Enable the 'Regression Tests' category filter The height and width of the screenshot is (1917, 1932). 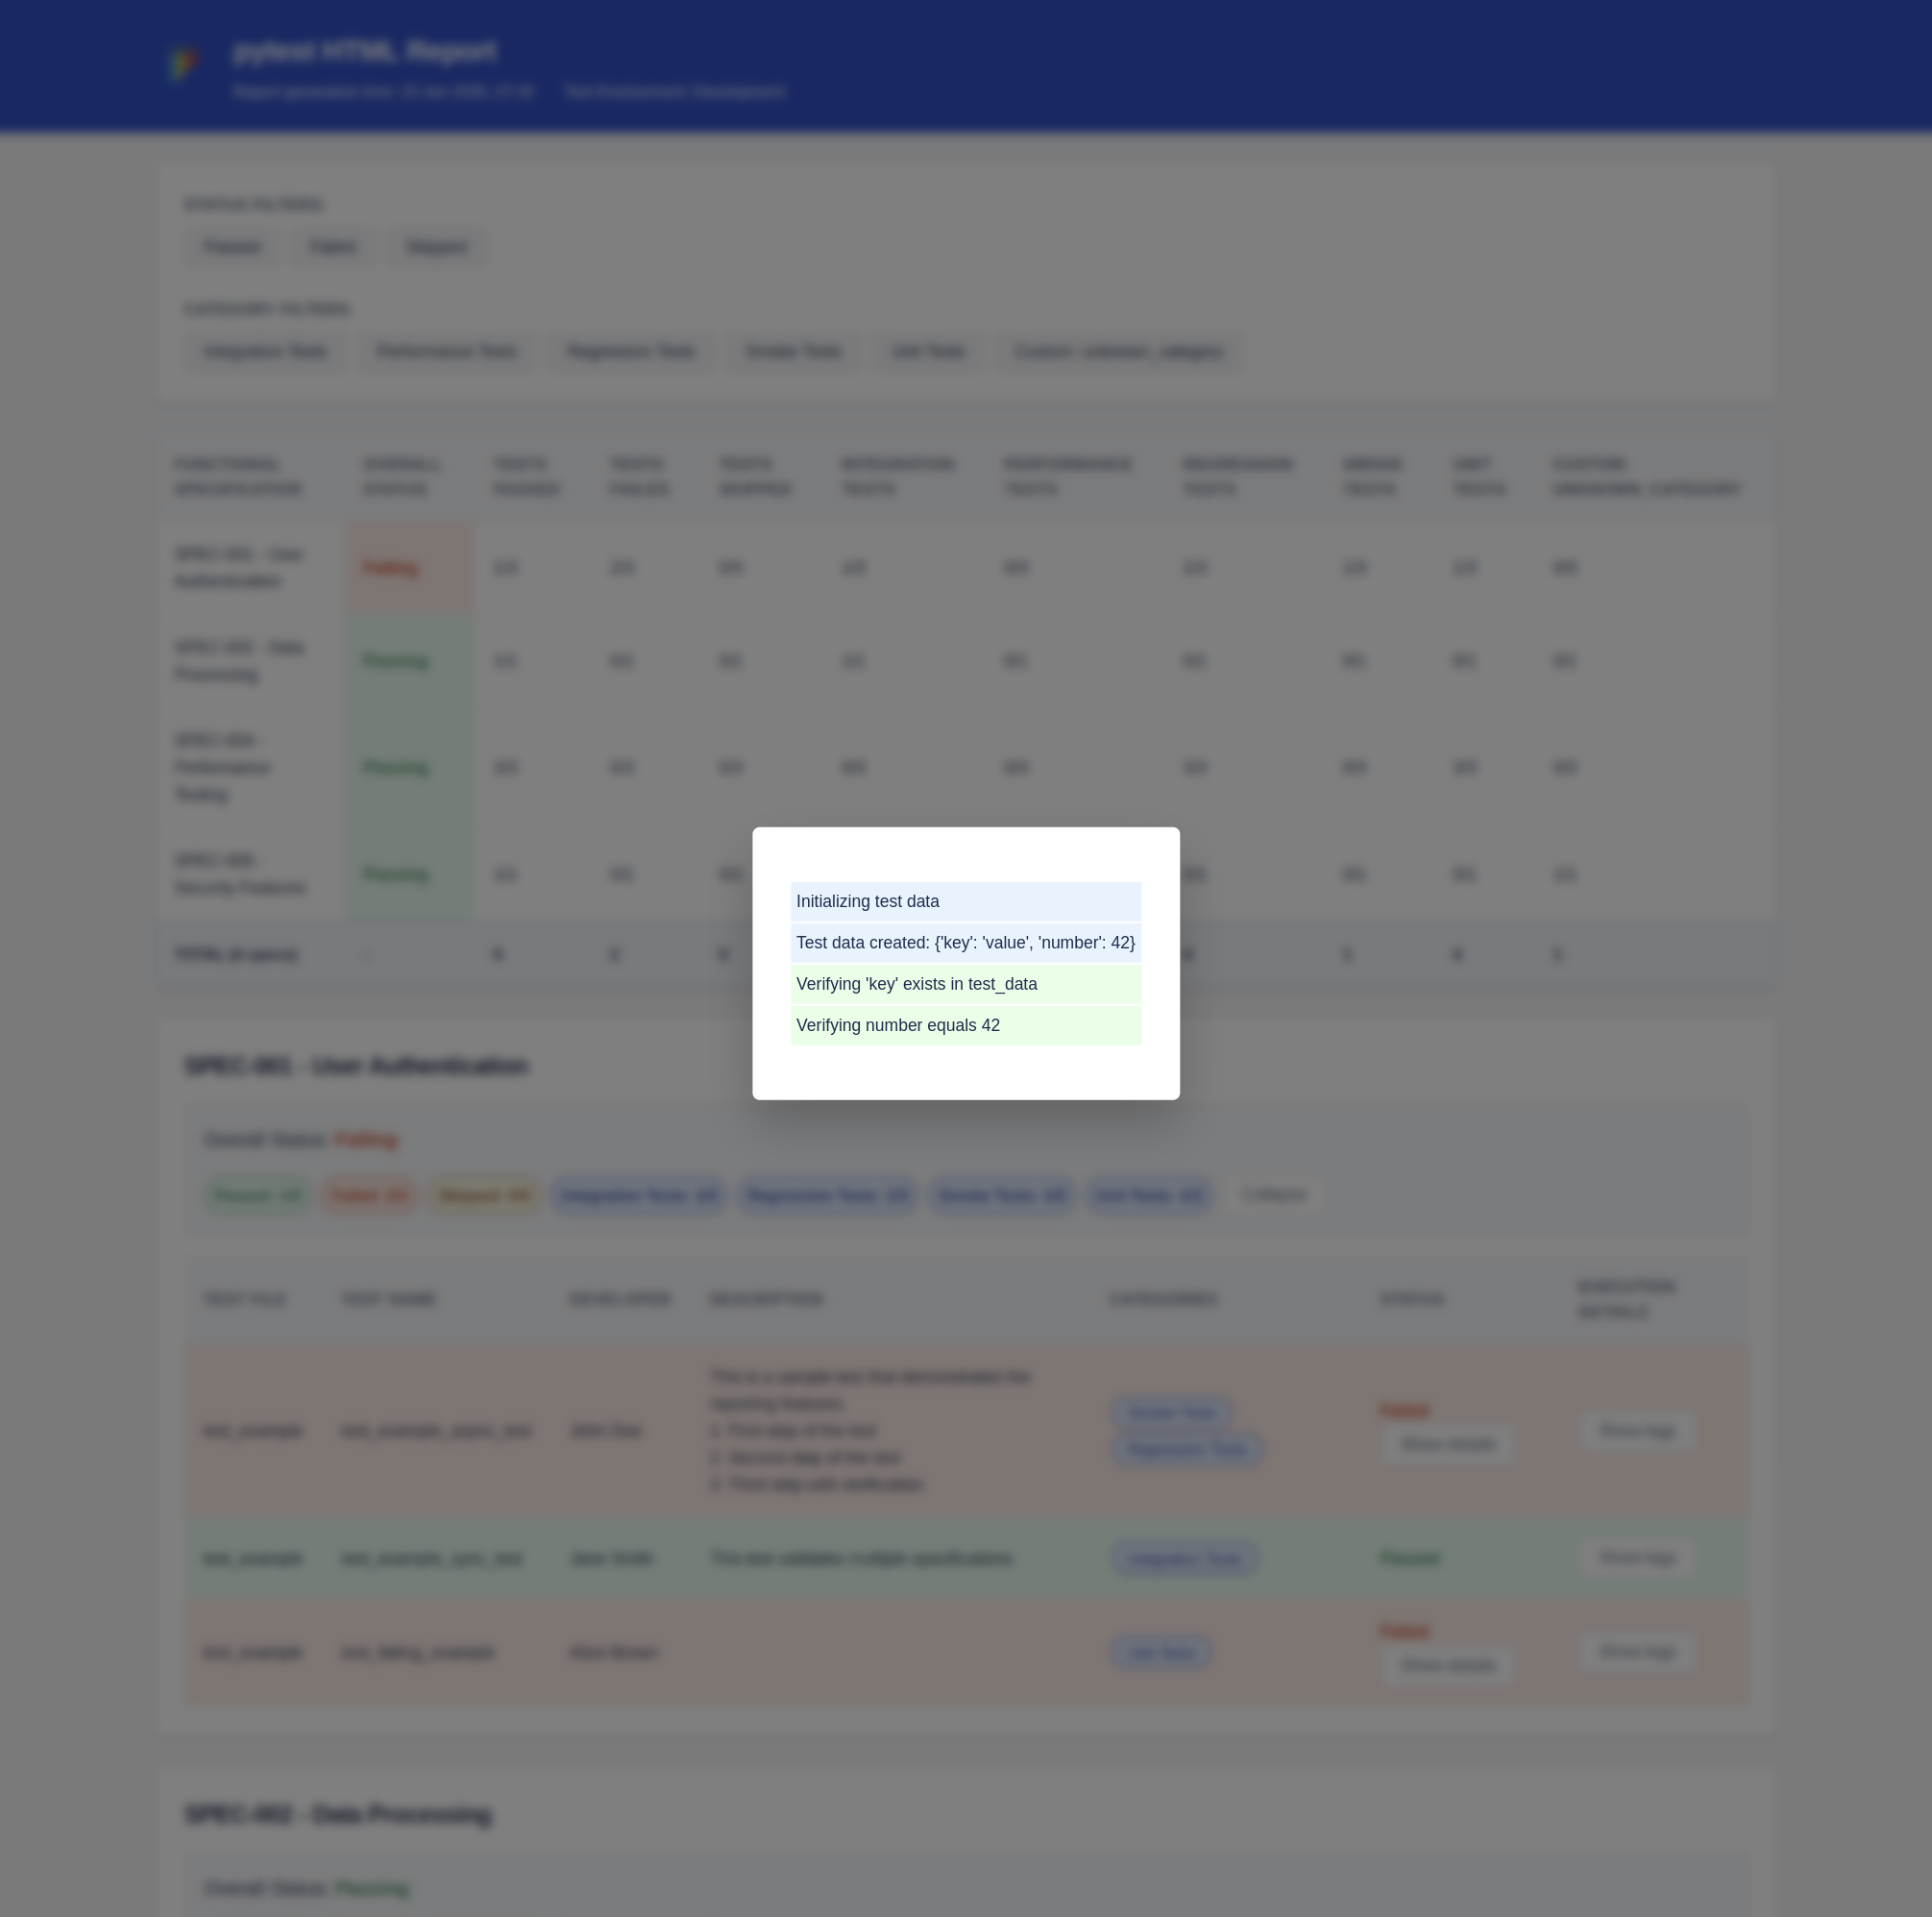click(630, 351)
